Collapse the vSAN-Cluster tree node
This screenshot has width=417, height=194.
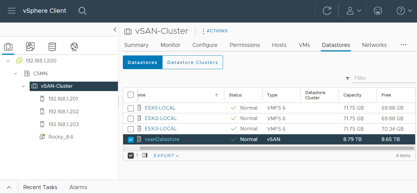pos(23,86)
